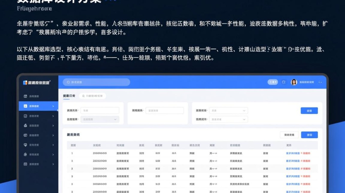The width and height of the screenshot is (345, 193).
Task: Expand the chevron beside the shield sidebar icon
Action: point(53,145)
